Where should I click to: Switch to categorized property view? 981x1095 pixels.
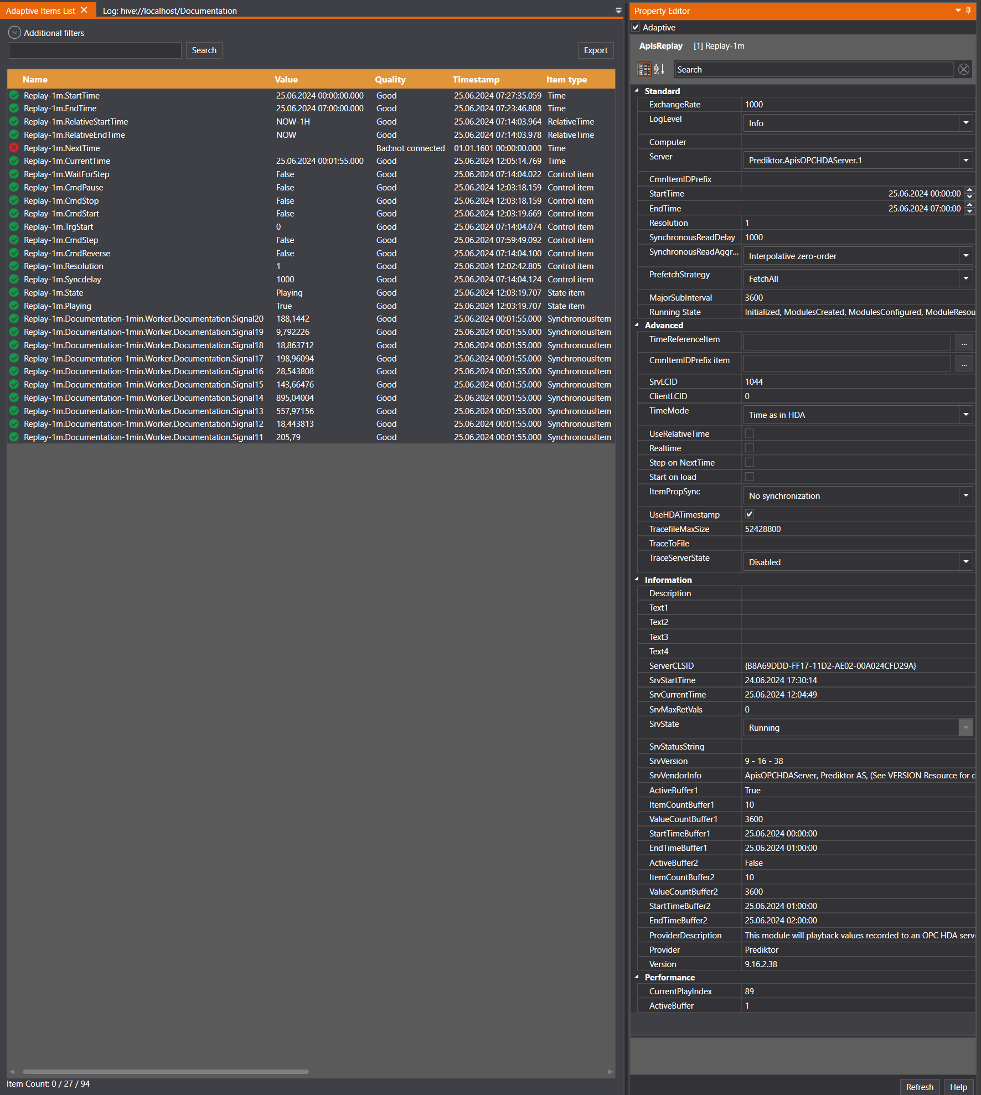pos(644,69)
